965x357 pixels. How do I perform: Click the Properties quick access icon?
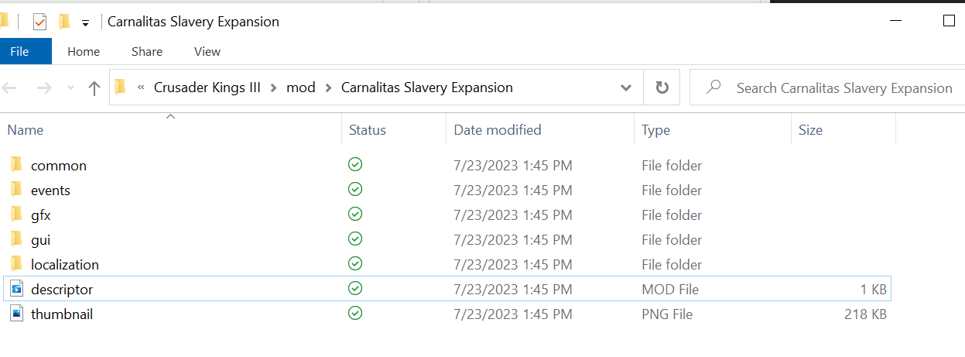[x=39, y=22]
